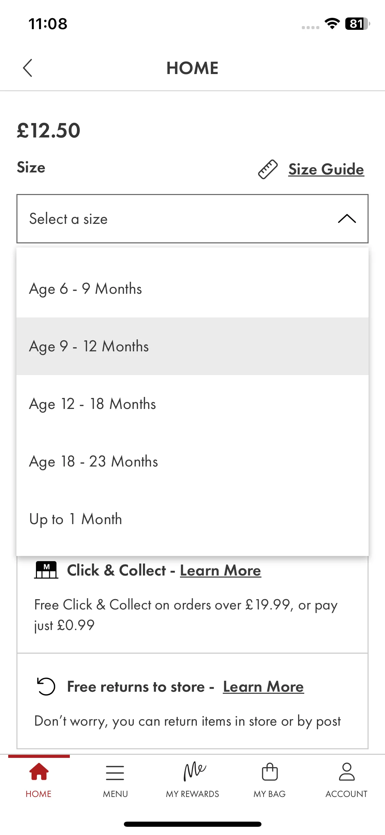Click the dropdown chevron arrow in size box
Viewport: 385px width, 835px height.
coord(347,219)
